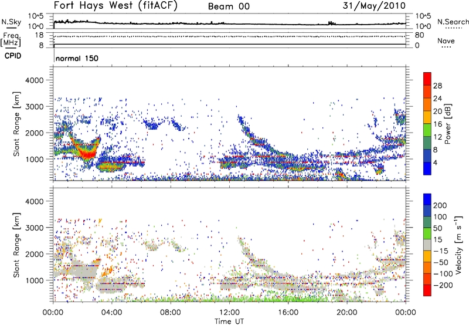
Task: Click the "4" power colorbar label
Action: click(x=436, y=162)
